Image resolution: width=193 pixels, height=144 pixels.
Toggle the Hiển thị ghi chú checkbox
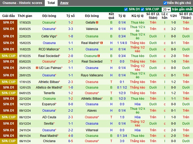[165, 3]
